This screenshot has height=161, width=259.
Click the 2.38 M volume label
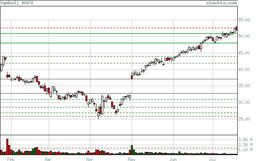click(245, 145)
